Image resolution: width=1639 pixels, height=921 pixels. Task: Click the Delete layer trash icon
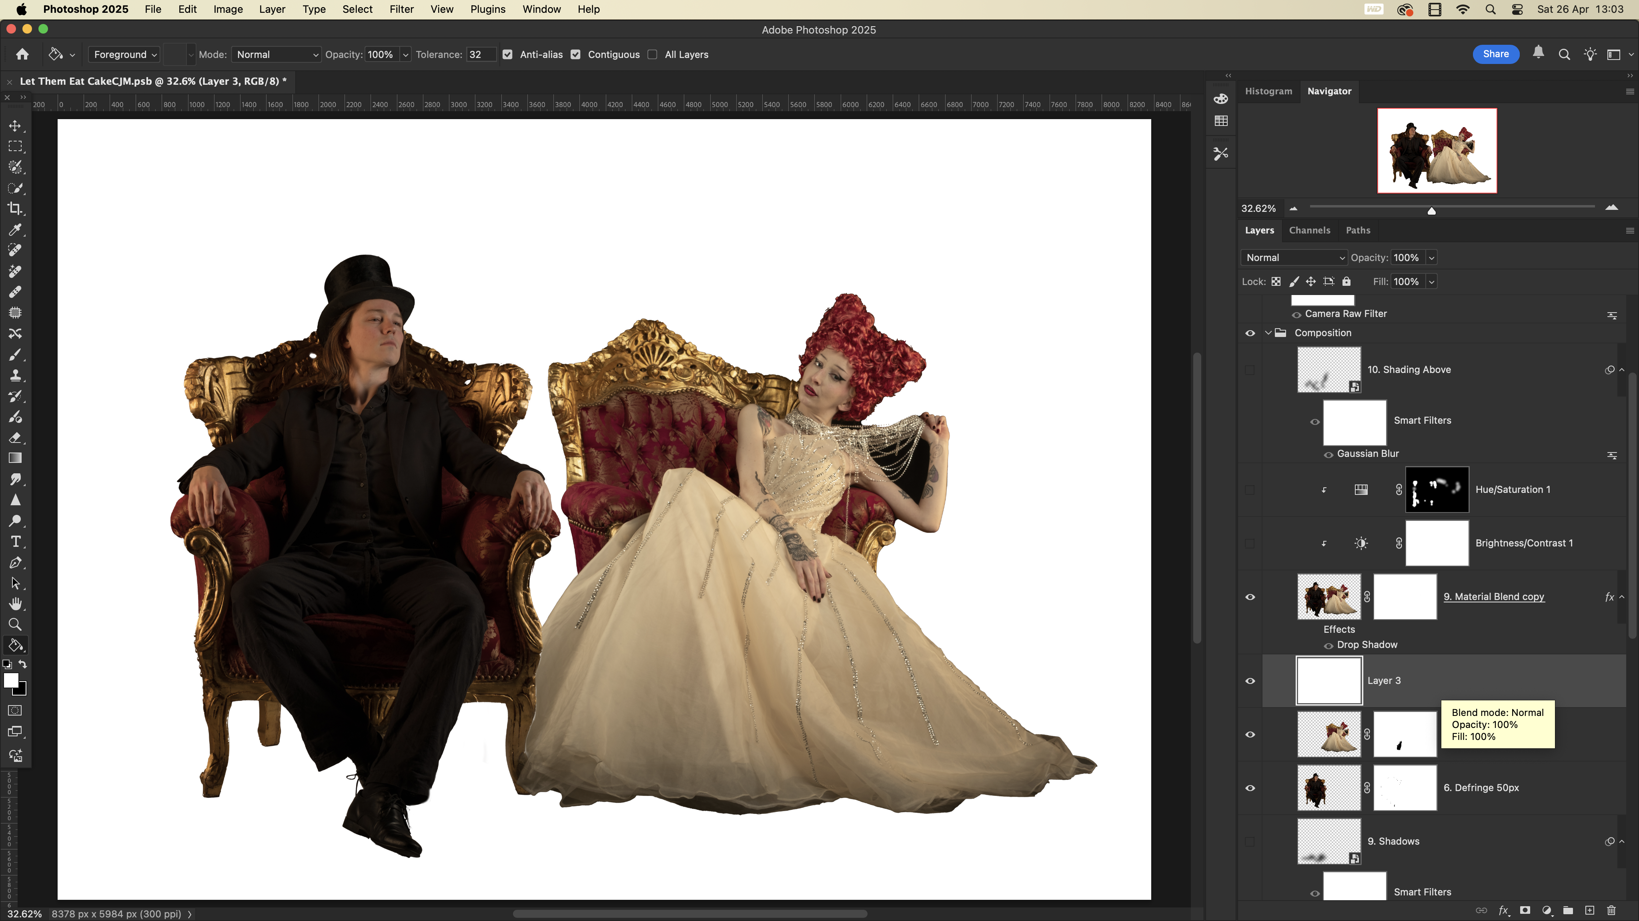(x=1611, y=910)
